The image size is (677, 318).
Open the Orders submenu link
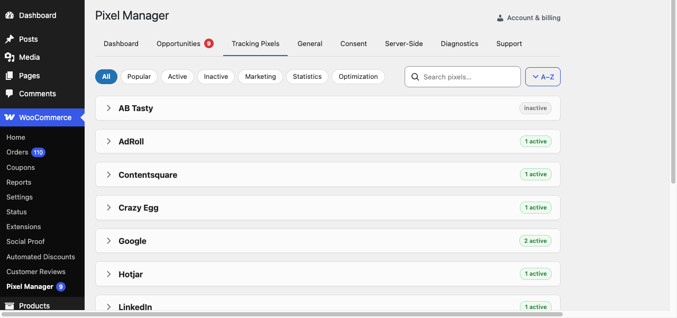[x=17, y=152]
